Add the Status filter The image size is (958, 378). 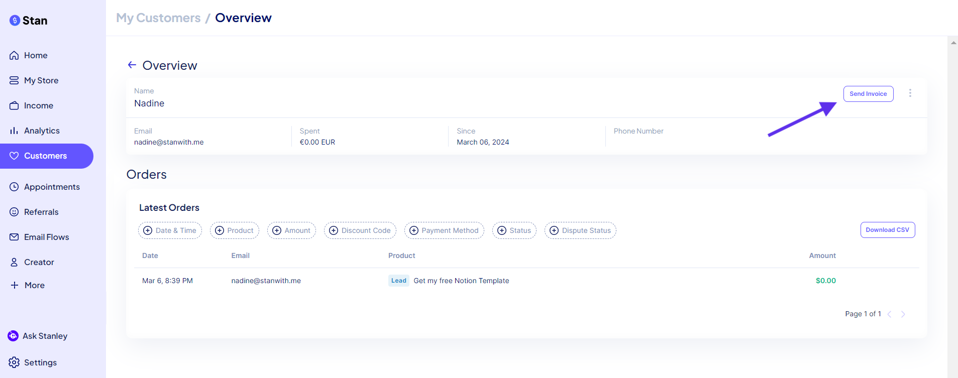click(x=514, y=230)
